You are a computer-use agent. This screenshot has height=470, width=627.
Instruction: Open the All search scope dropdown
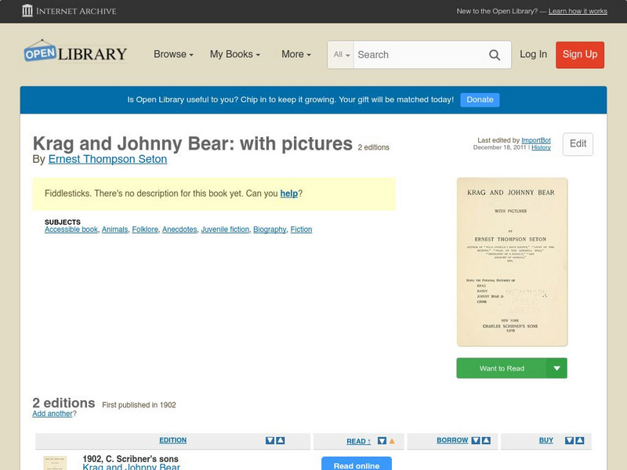coord(340,55)
